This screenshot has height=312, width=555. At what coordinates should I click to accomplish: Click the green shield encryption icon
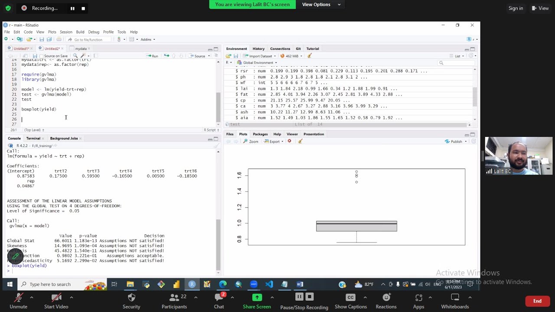point(8,8)
